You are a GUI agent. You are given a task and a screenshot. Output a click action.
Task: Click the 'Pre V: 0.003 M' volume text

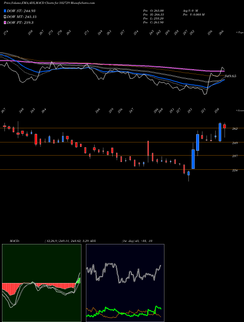point(193,14)
